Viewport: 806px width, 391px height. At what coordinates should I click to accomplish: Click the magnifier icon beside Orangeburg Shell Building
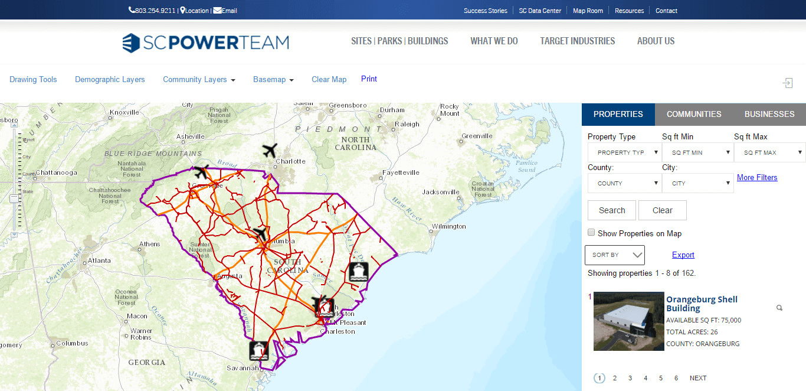[x=779, y=308]
